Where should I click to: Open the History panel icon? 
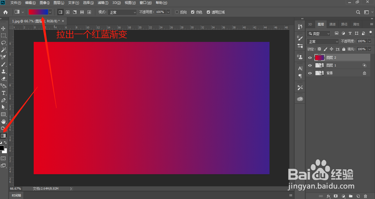[300, 27]
